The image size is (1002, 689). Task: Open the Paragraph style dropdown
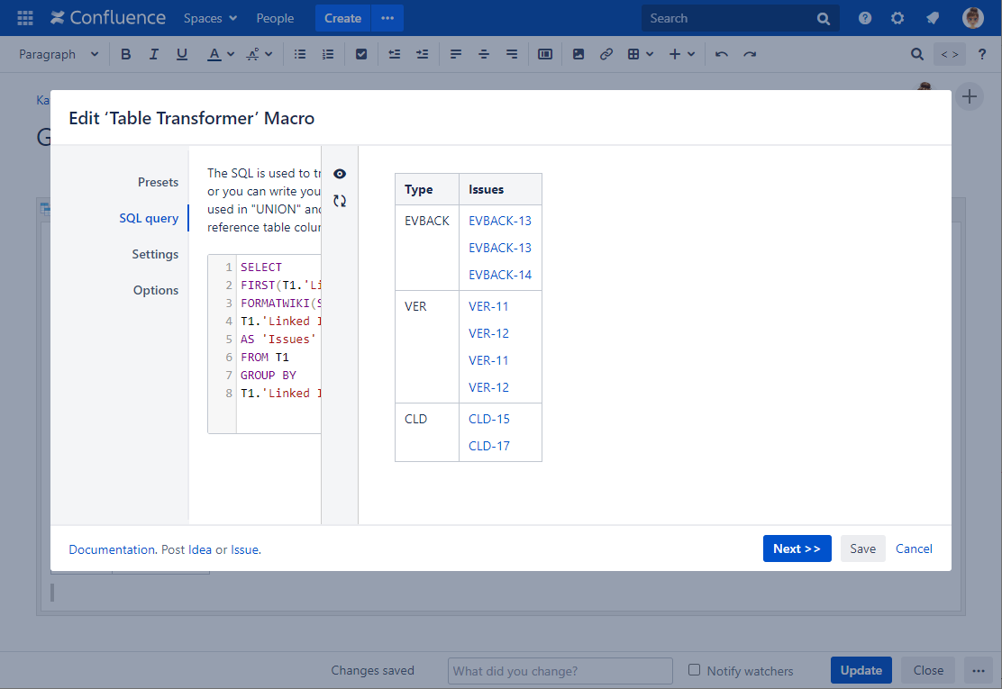pos(59,54)
